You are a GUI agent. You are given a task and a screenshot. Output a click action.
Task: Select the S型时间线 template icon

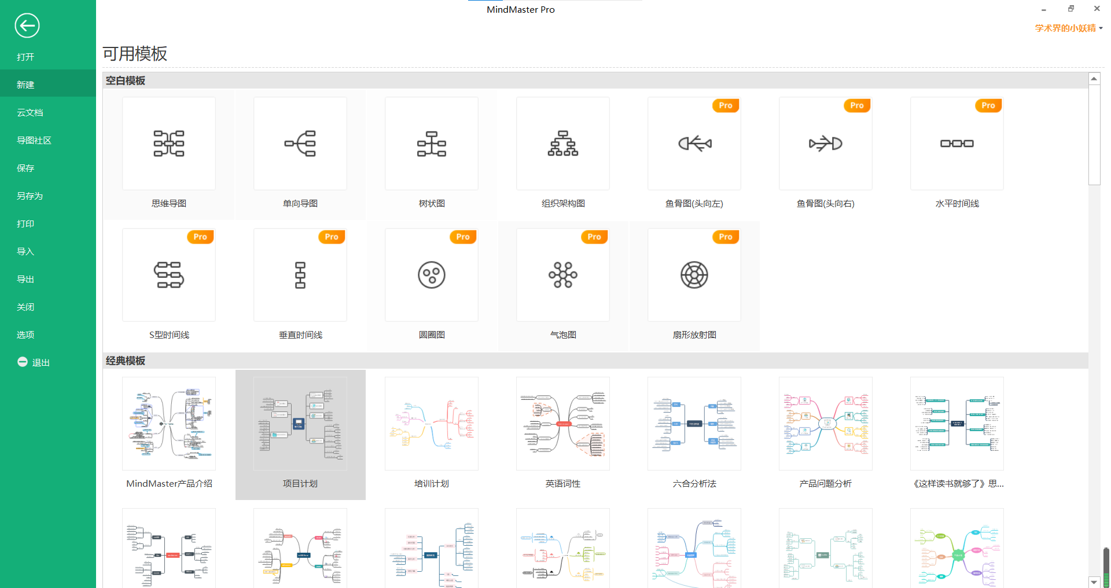(169, 275)
